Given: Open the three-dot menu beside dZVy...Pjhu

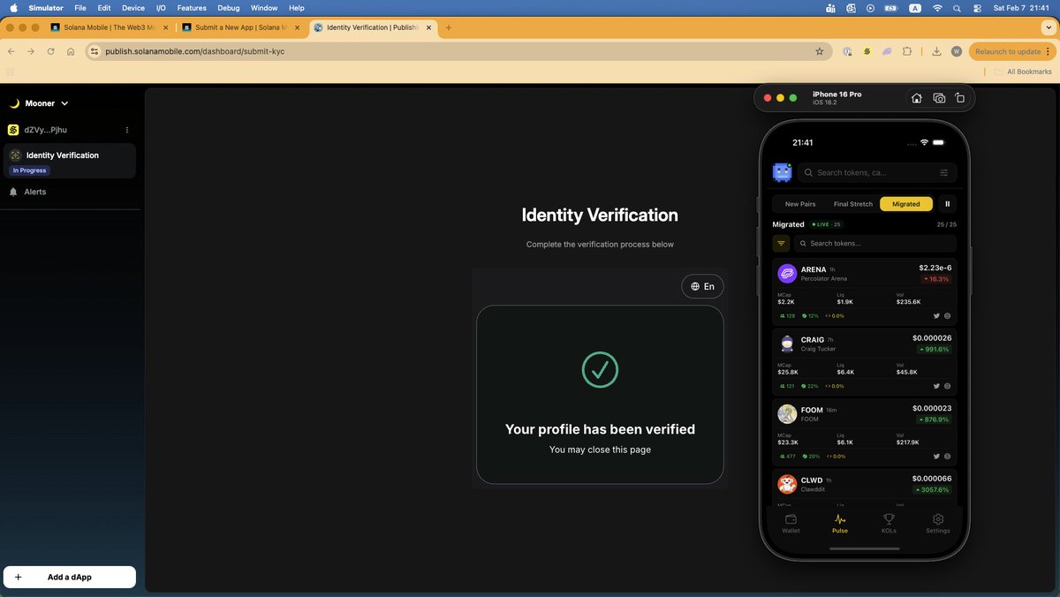Looking at the screenshot, I should click(x=127, y=130).
